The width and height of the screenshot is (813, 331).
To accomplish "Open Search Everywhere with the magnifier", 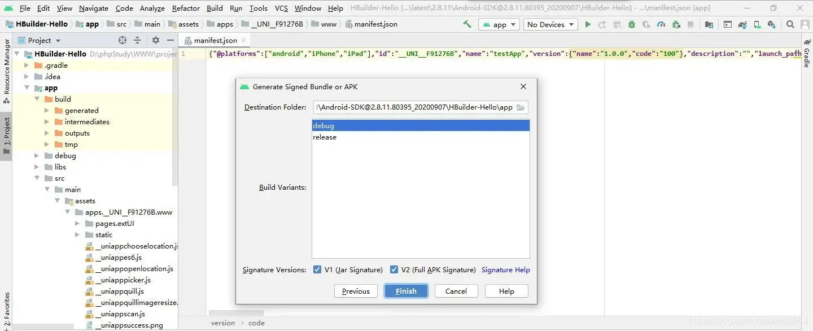I will click(790, 24).
